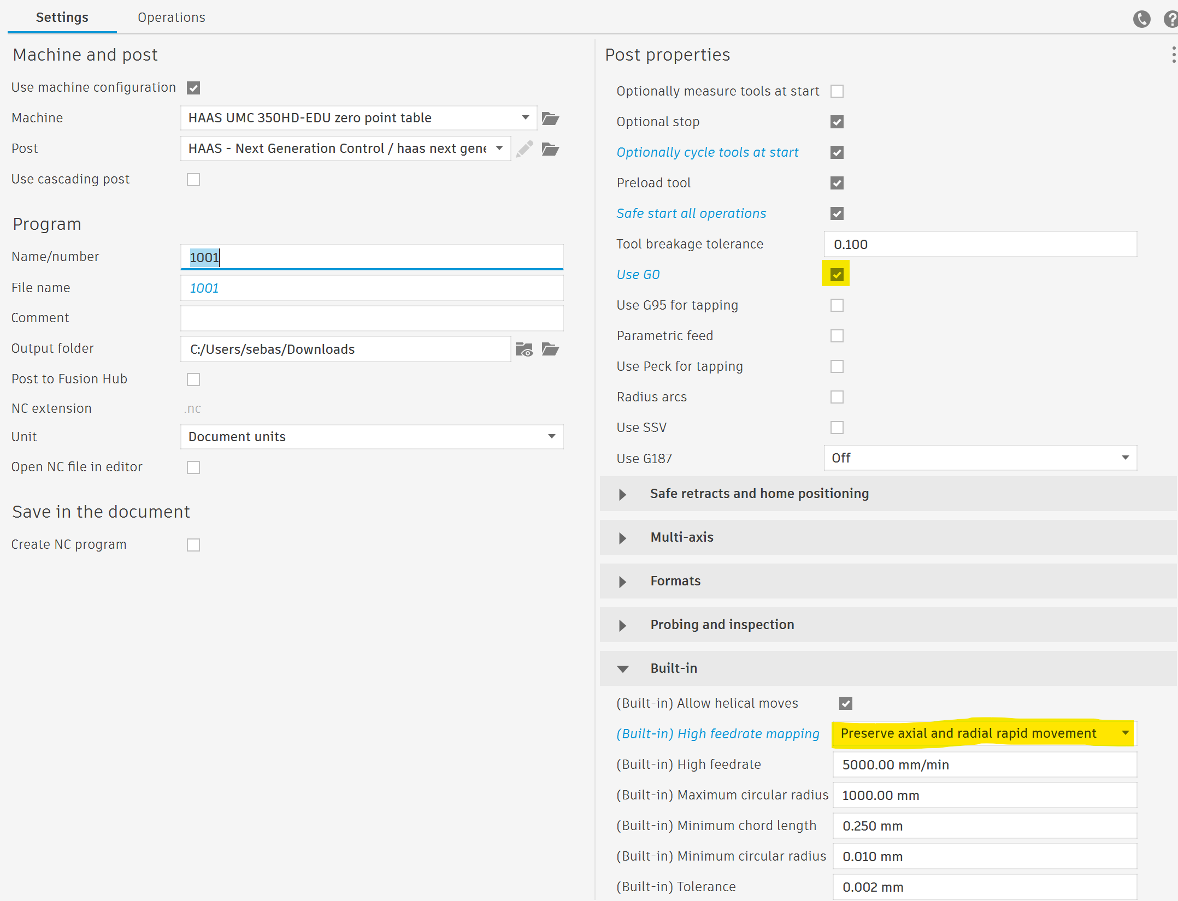Enable Radius arcs checkbox

click(x=837, y=397)
